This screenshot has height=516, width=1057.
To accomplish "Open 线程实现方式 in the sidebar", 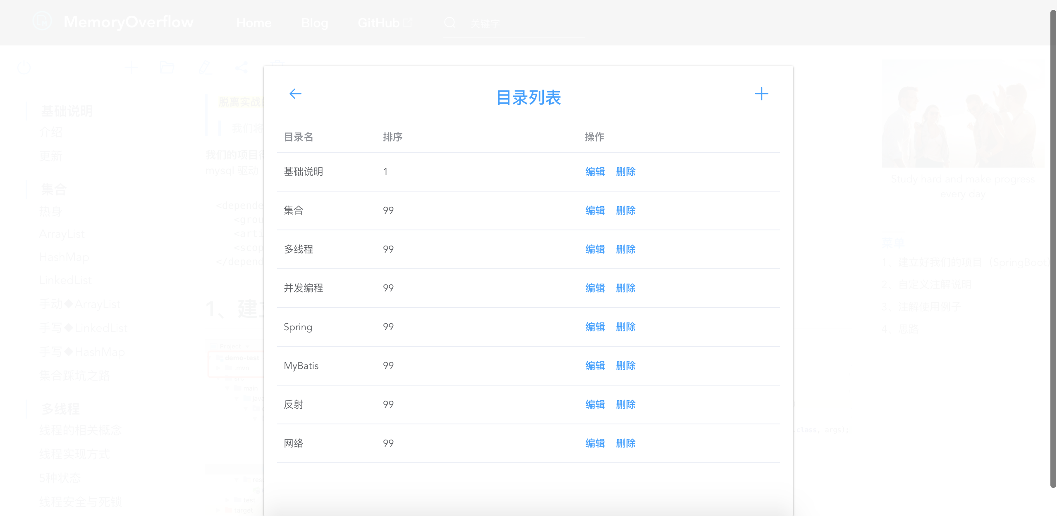I will coord(74,454).
